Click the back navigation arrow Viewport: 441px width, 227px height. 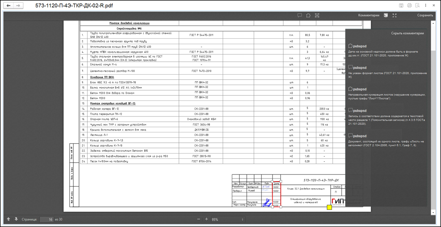point(8,6)
